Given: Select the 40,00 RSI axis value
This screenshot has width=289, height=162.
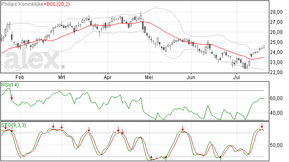Looking at the screenshot, I should pyautogui.click(x=276, y=113).
